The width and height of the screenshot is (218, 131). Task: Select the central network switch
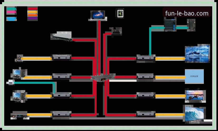coord(103,78)
